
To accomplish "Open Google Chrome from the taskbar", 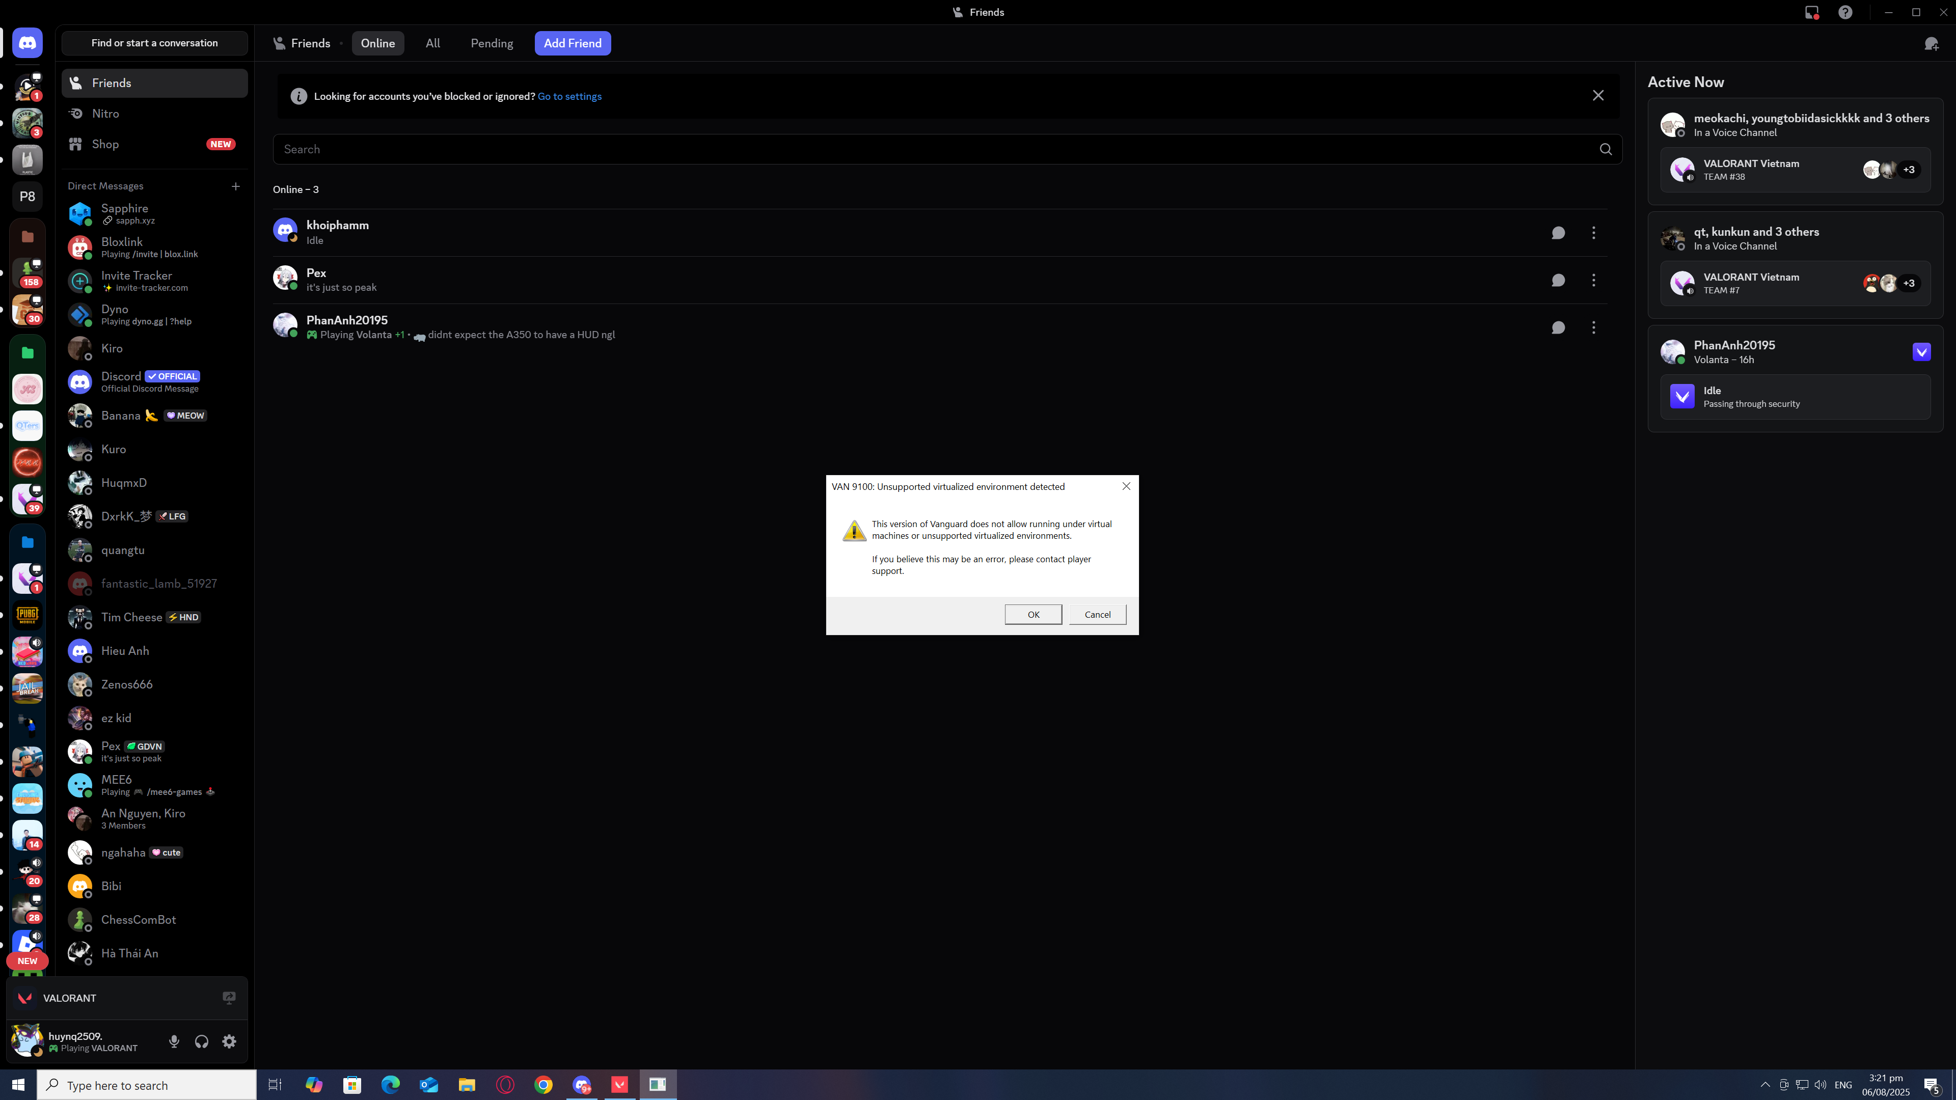I will pos(543,1085).
